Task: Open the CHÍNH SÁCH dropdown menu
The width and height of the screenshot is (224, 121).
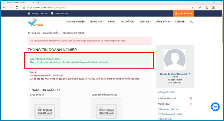Action: (x=163, y=22)
